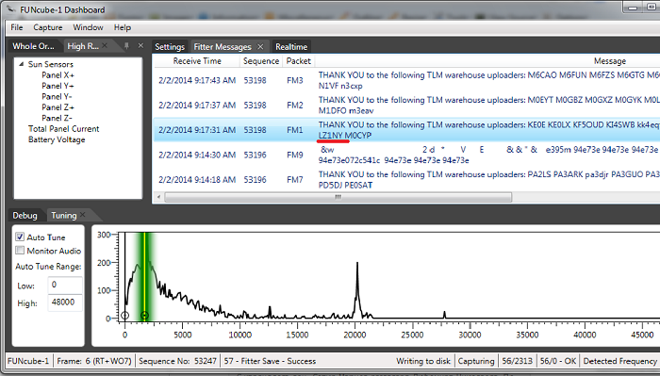
Task: Sort by Packet column header
Action: coord(299,61)
